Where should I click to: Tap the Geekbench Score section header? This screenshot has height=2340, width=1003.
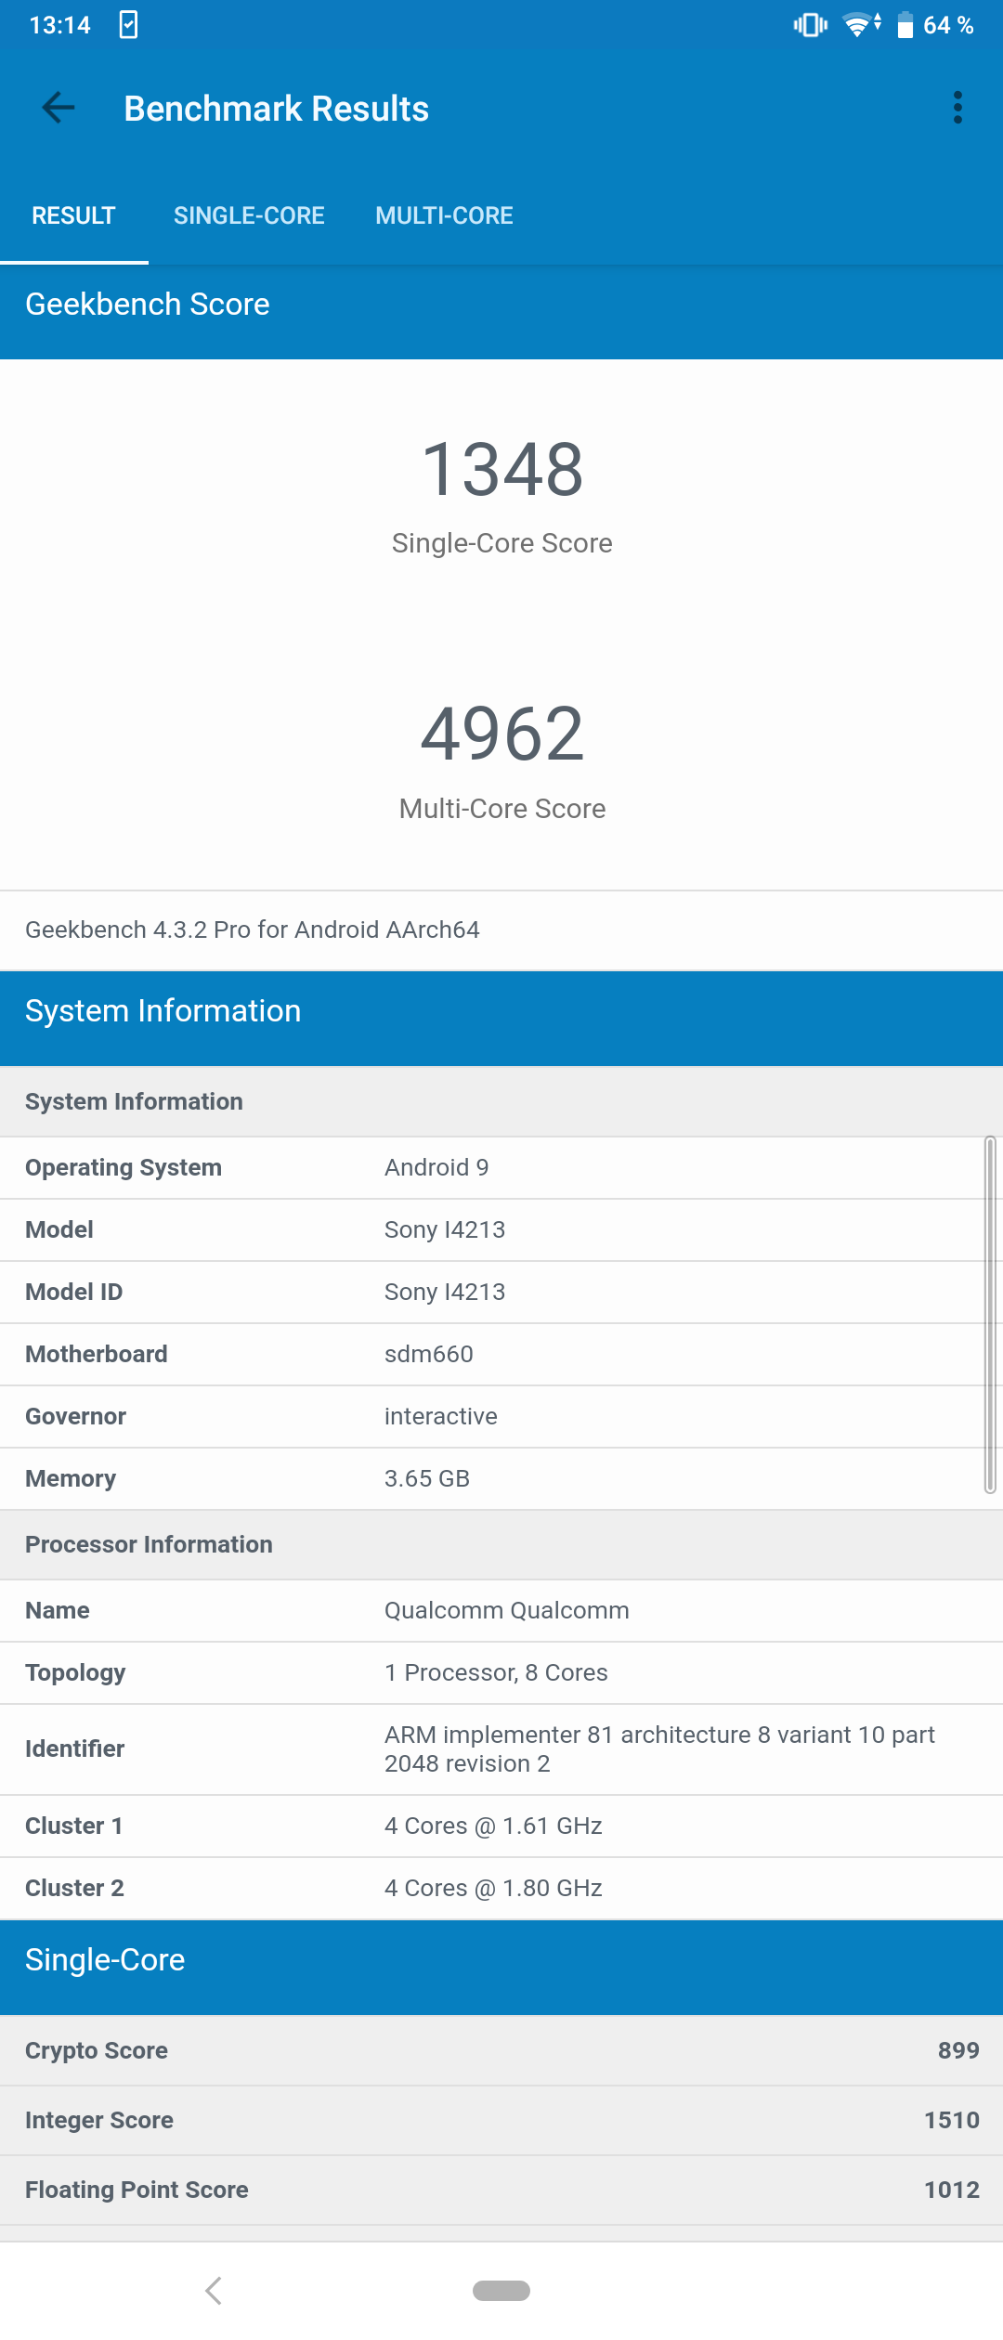(x=501, y=312)
